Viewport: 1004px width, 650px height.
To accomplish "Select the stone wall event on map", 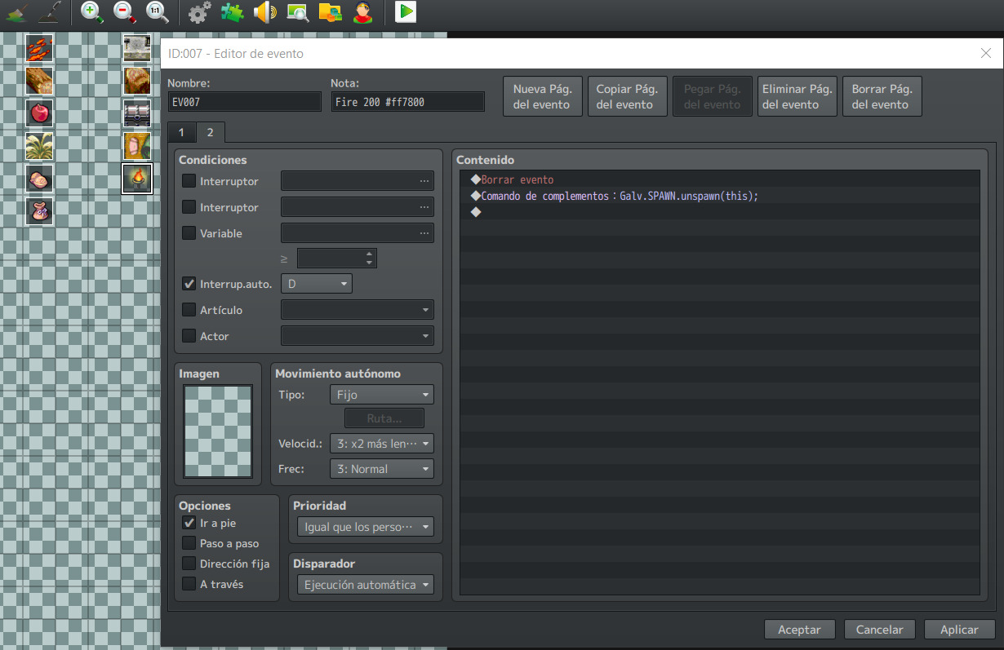I will tap(137, 48).
